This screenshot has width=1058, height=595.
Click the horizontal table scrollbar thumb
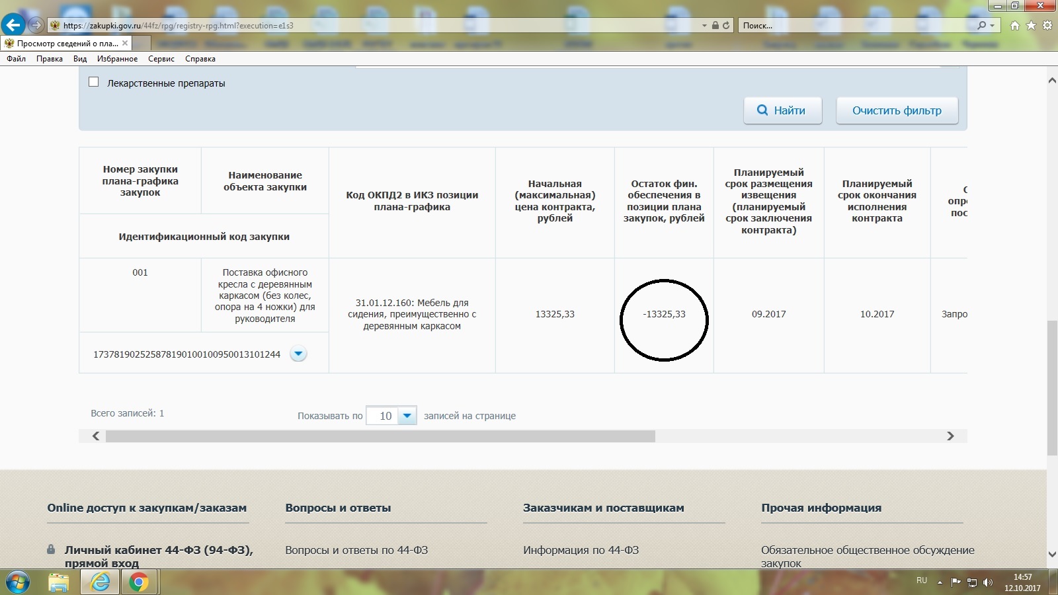[x=380, y=436]
